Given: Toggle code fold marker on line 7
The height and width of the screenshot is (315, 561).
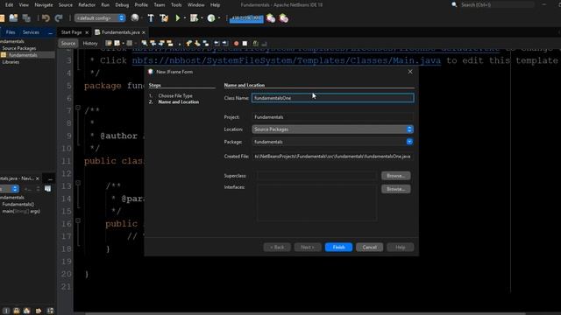Looking at the screenshot, I should [78, 108].
